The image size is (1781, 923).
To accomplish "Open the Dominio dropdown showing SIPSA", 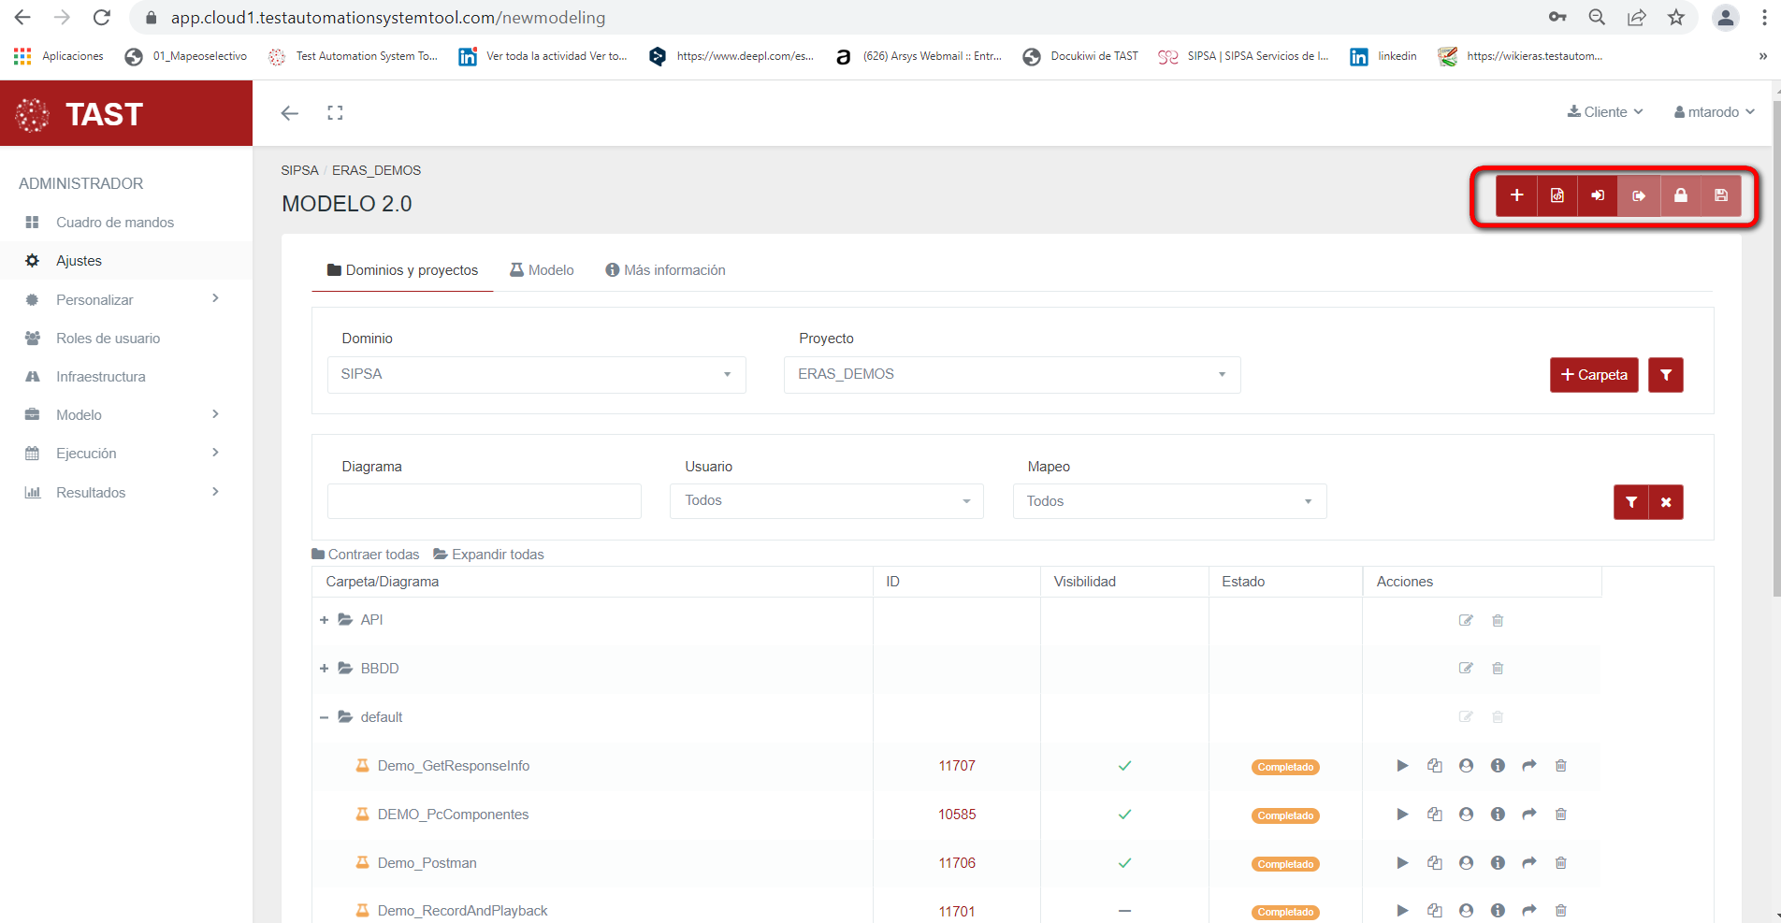I will (536, 374).
